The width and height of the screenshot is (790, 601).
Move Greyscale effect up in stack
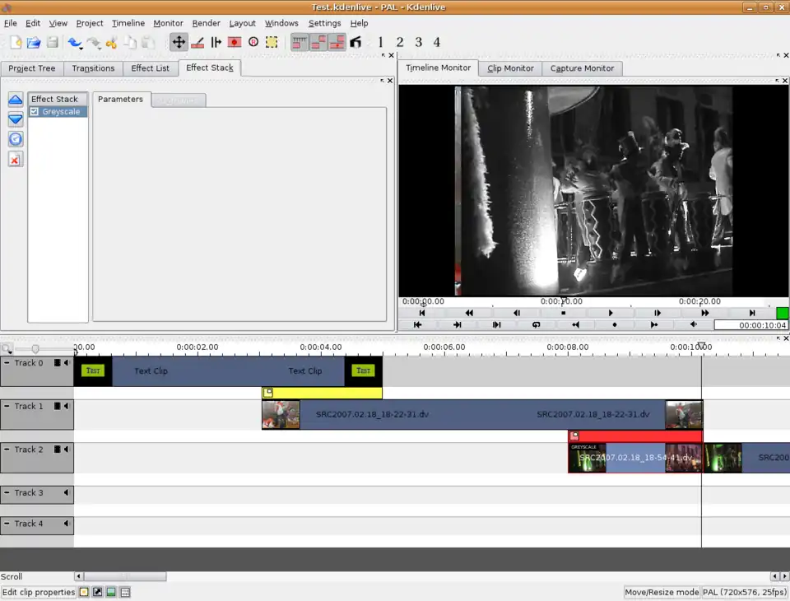click(x=16, y=100)
